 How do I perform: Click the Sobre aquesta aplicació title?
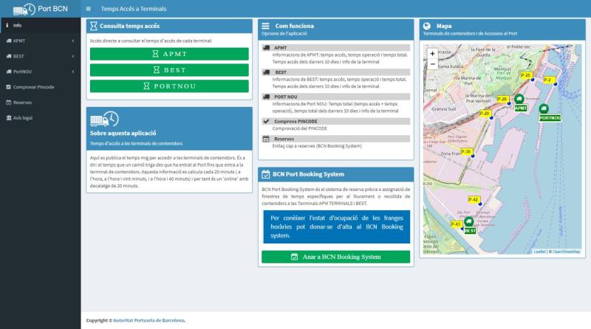[x=123, y=134]
